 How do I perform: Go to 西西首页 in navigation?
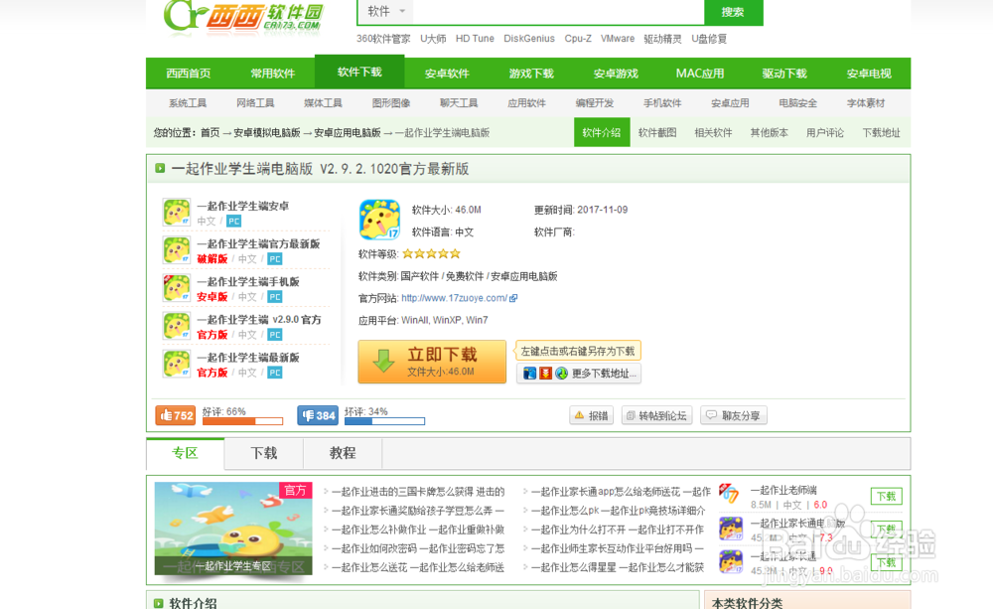(188, 74)
